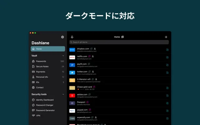Image resolution: width=200 pixels, height=125 pixels.
Task: Click quick action icon on netflix.com row
Action: coord(167,58)
